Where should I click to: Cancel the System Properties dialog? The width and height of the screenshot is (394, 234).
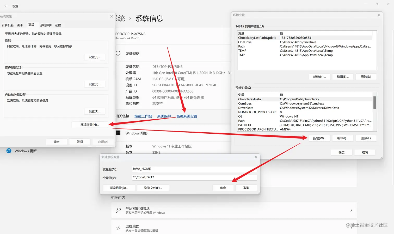pos(80,142)
